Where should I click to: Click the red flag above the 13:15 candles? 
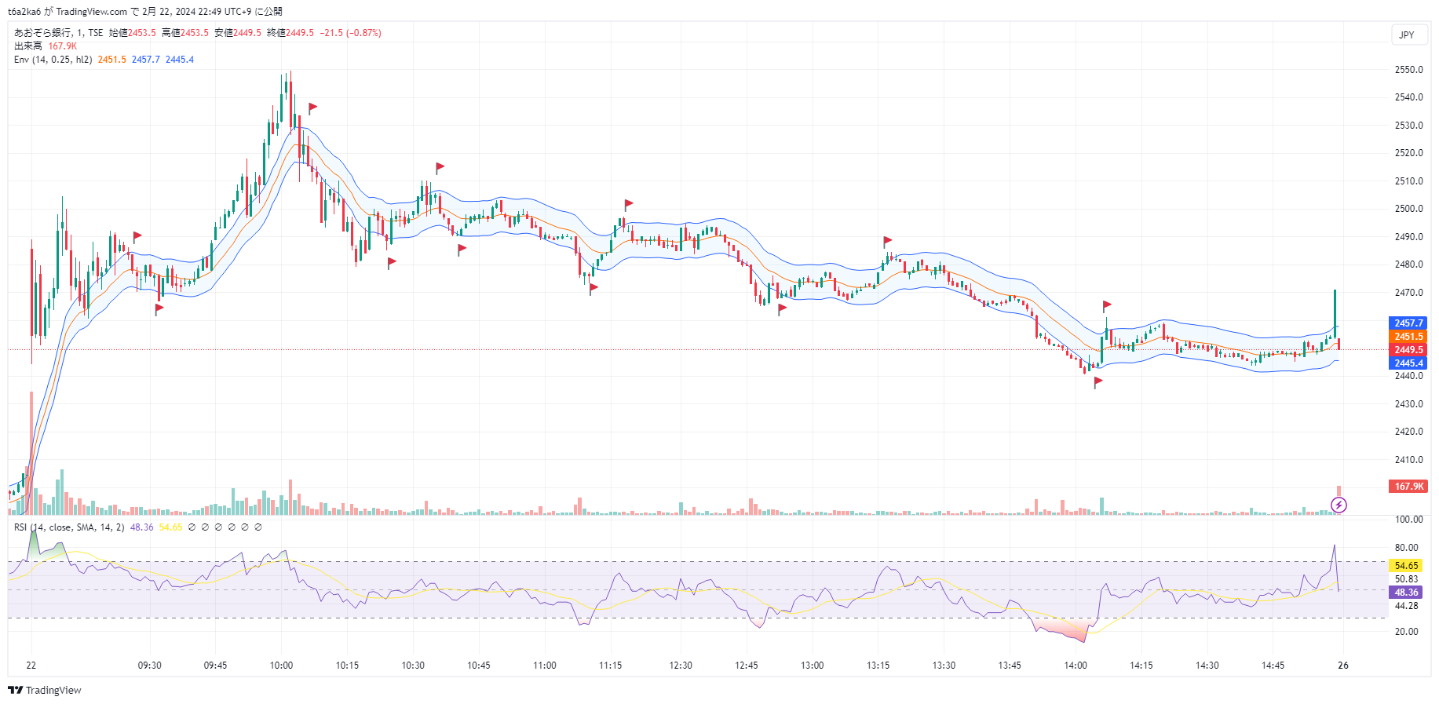point(887,241)
